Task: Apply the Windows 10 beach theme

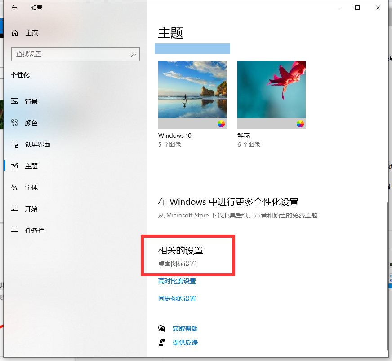Action: click(192, 90)
